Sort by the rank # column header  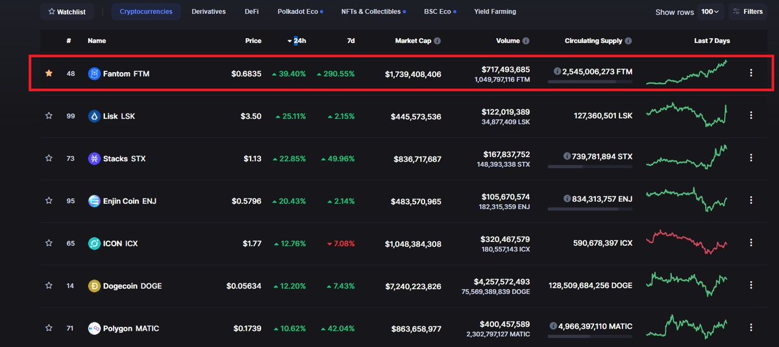coord(69,41)
